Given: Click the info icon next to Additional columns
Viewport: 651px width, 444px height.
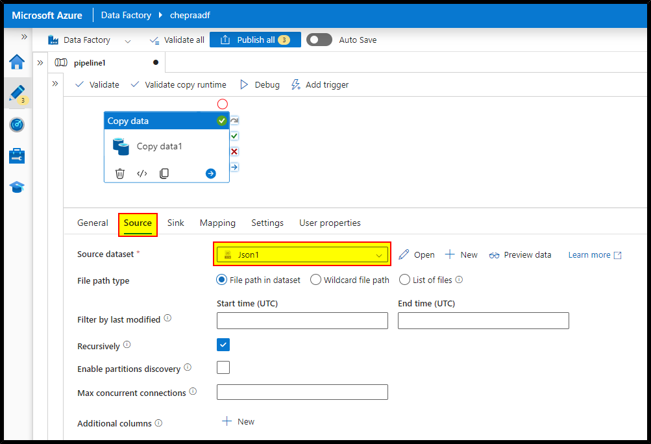Looking at the screenshot, I should pos(158,423).
